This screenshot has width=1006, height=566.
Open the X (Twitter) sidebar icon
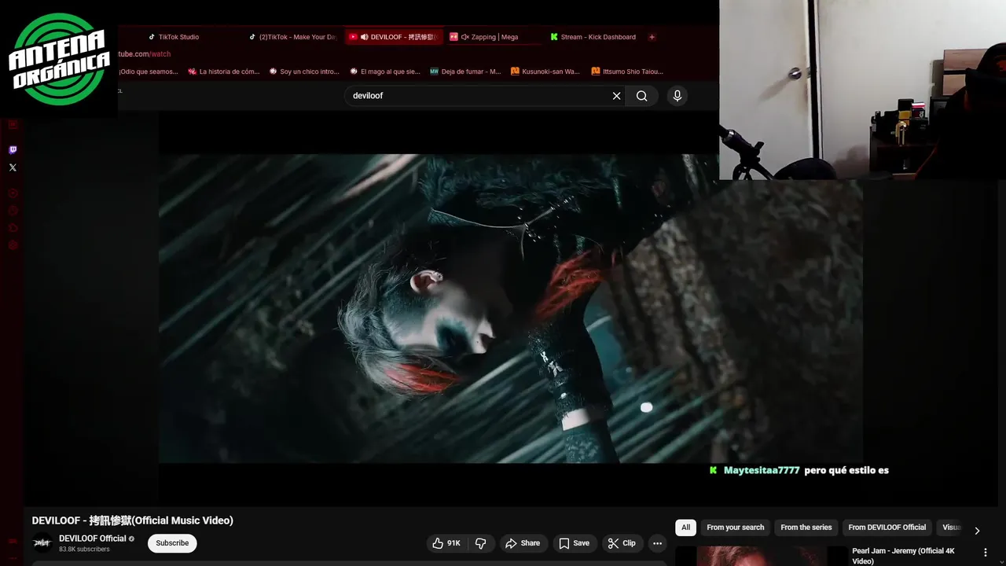(x=13, y=167)
